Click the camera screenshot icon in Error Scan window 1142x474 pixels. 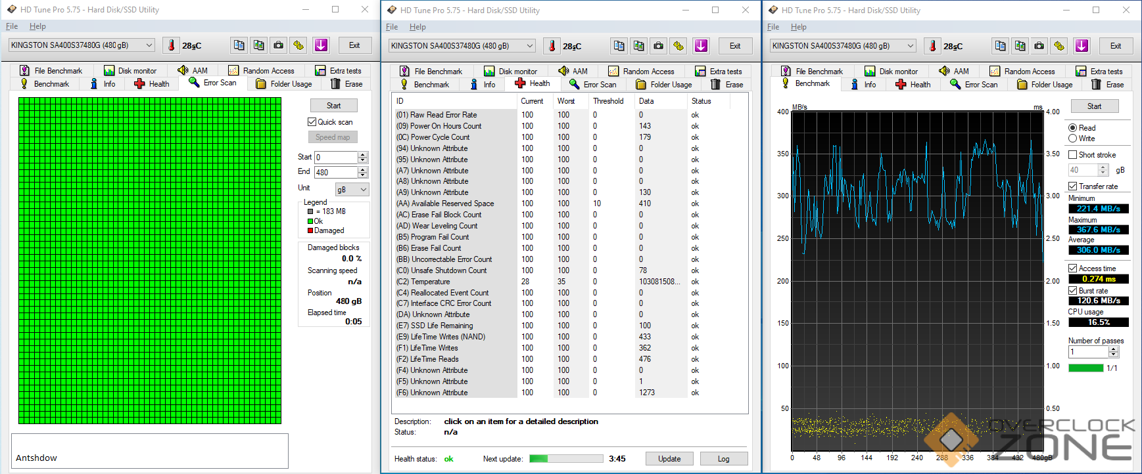tap(279, 45)
